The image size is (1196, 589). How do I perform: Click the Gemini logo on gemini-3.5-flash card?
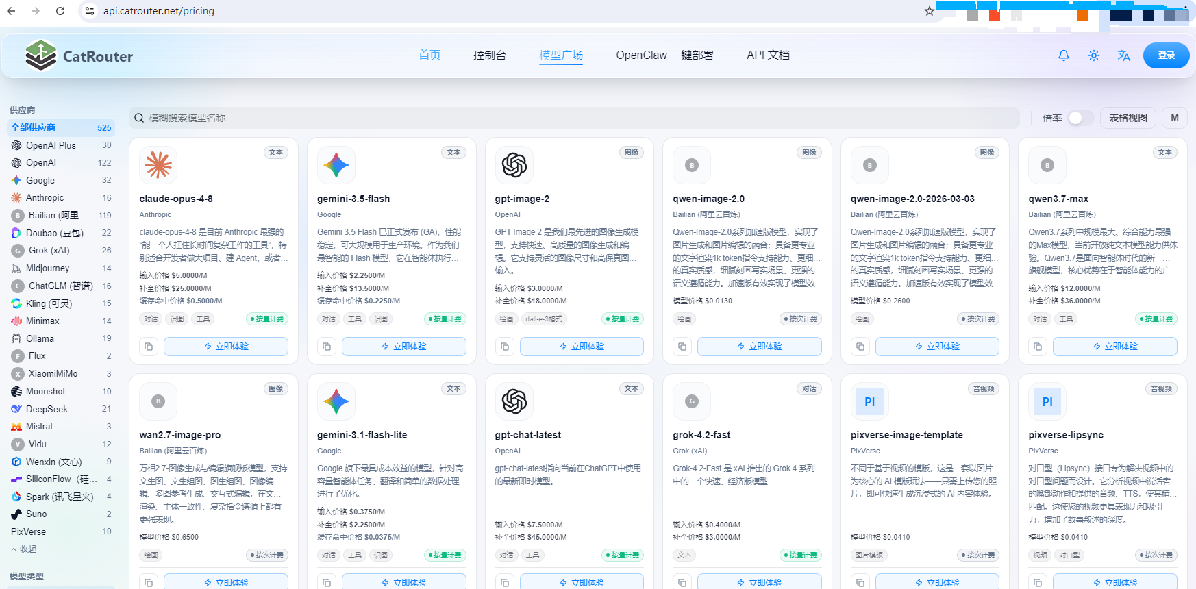tap(336, 165)
